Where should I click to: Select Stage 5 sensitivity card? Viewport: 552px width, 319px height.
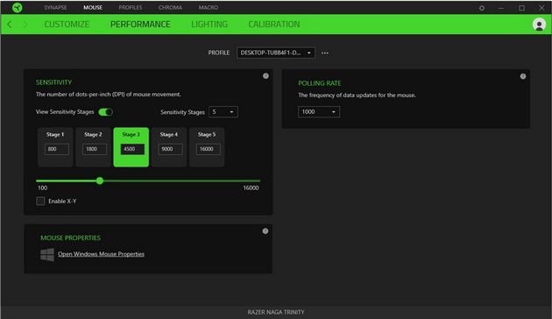click(207, 147)
